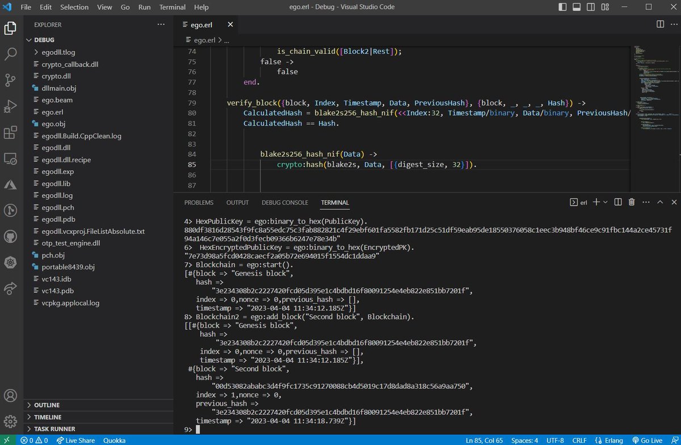Open the Search view in activity bar

(11, 54)
